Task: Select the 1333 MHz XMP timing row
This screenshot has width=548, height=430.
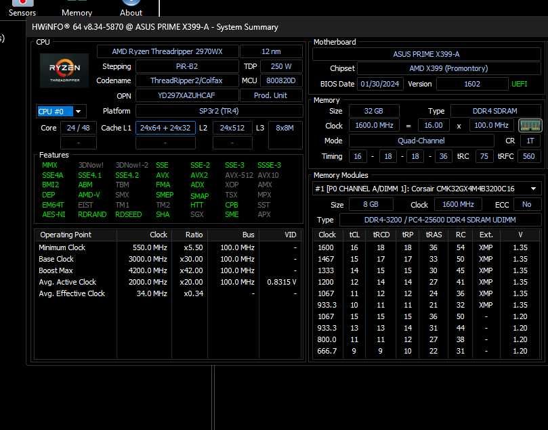Action: [426, 270]
